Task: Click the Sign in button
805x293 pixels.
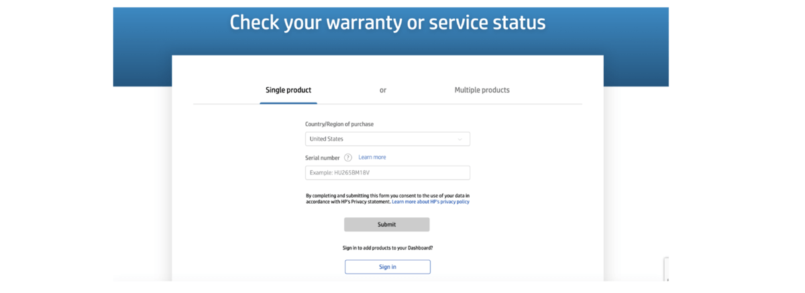Action: [387, 267]
